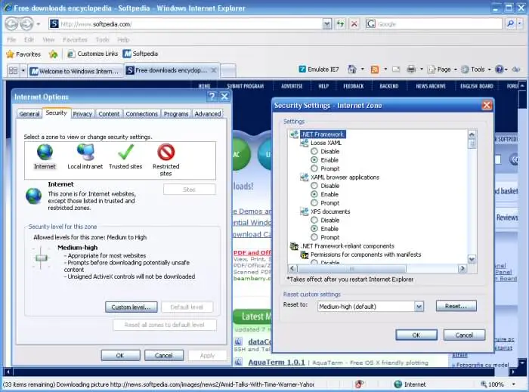The height and width of the screenshot is (392, 529).
Task: Select Disable under XAML browser applications
Action: coord(314,186)
